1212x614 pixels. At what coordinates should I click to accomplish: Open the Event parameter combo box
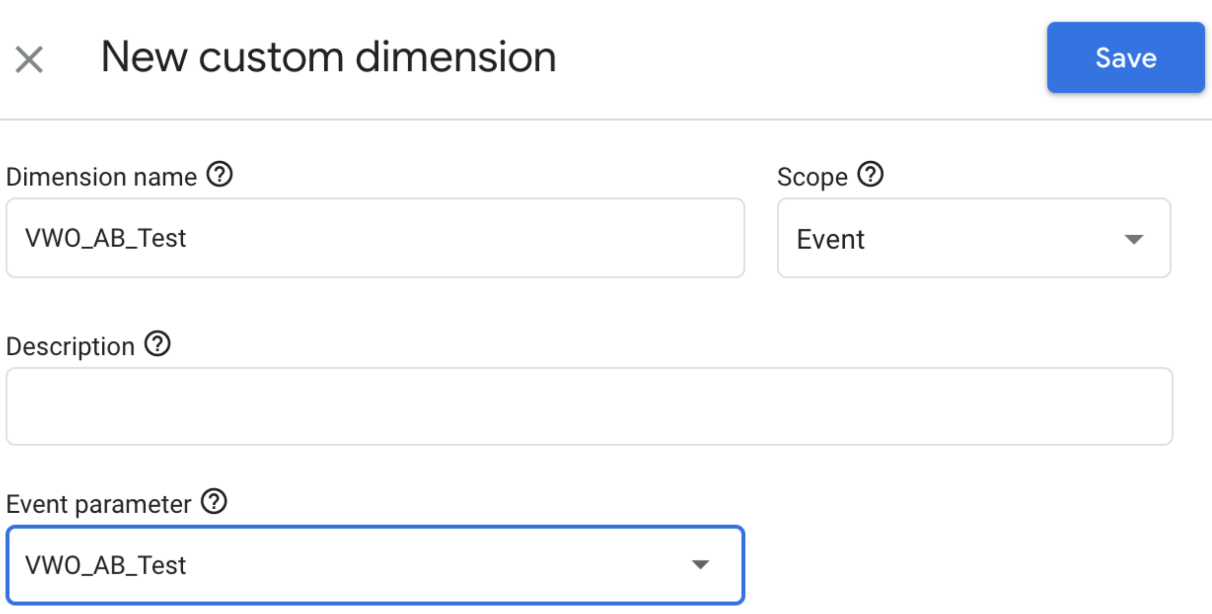375,565
